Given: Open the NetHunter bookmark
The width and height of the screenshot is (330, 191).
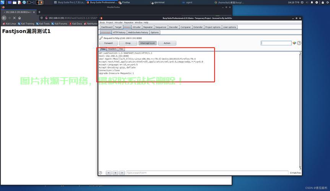Looking at the screenshot, I should (91, 24).
